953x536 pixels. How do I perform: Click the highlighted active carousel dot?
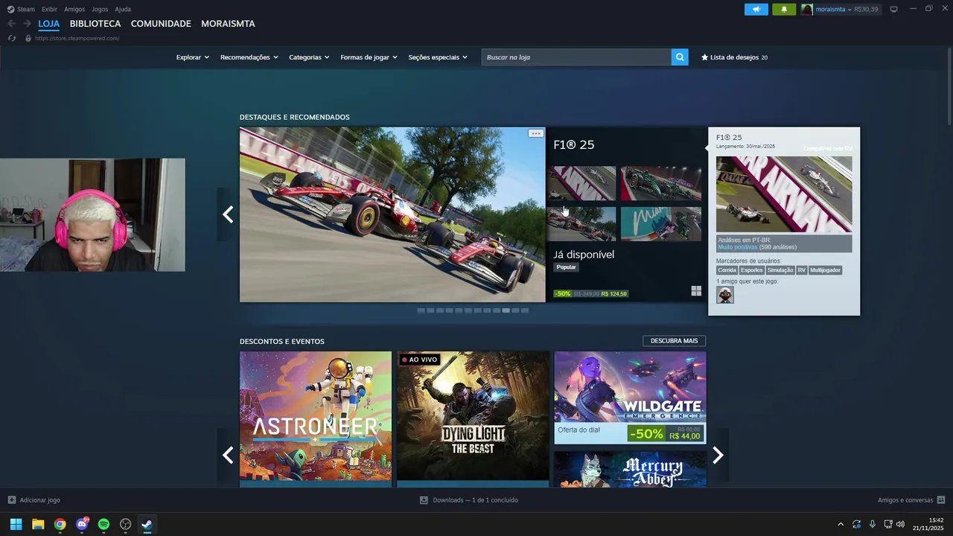pos(506,310)
